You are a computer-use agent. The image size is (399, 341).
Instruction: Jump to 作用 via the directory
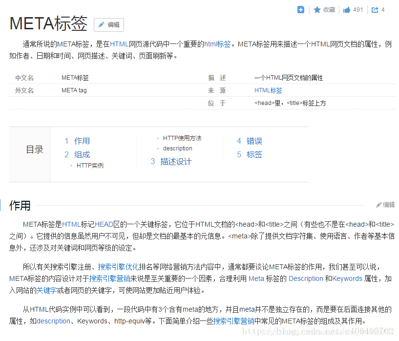pos(82,141)
